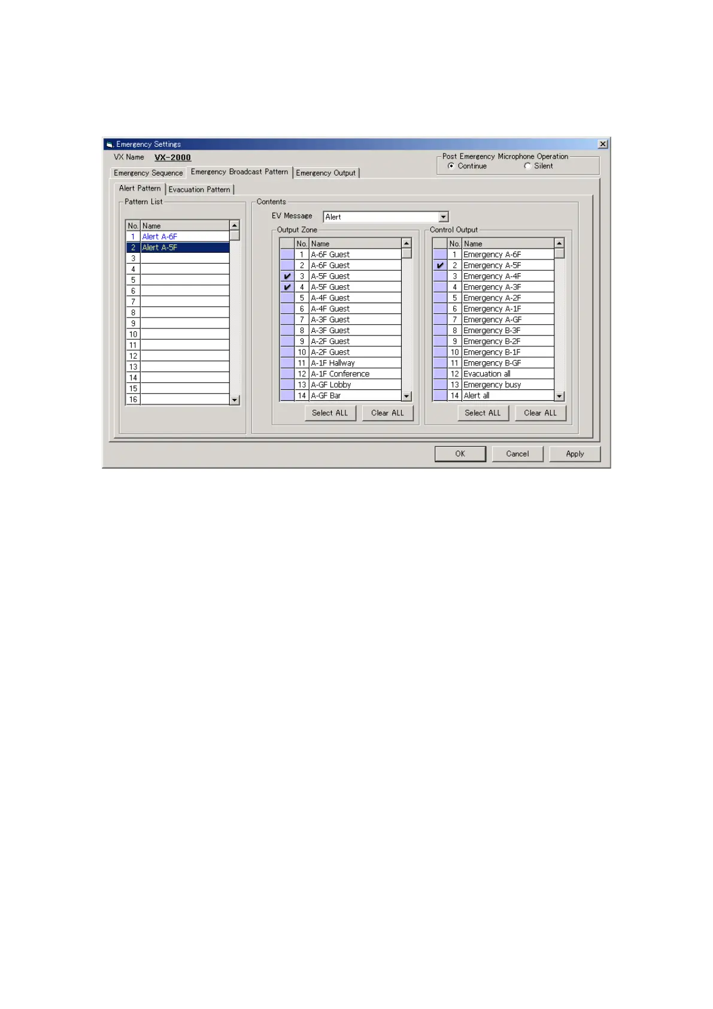
Task: Select output zone 7 A-3F Guest
Action: click(x=355, y=319)
